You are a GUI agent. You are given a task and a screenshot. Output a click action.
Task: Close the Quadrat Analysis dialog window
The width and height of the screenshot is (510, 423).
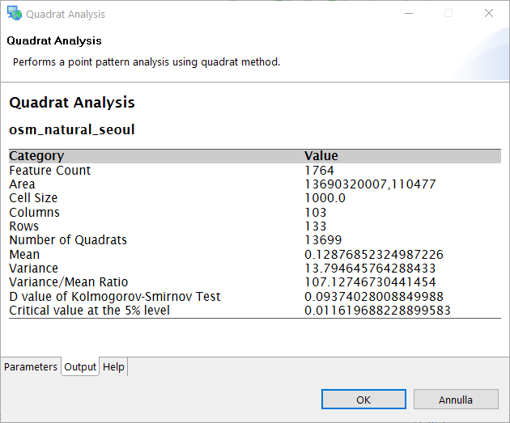pos(488,14)
